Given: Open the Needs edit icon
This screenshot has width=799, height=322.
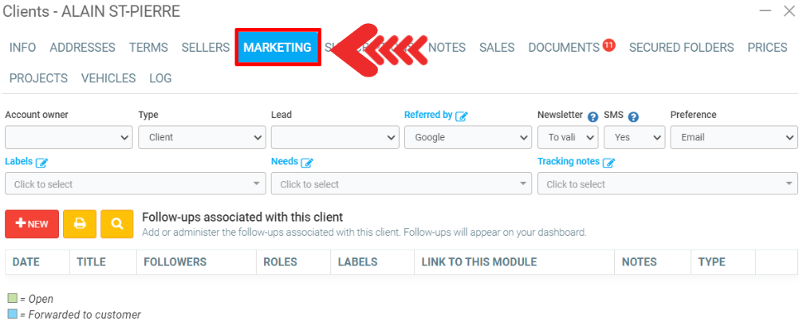Looking at the screenshot, I should point(307,162).
